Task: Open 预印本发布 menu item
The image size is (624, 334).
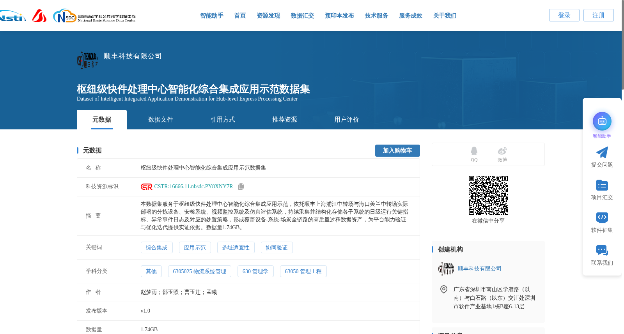Action: 339,16
